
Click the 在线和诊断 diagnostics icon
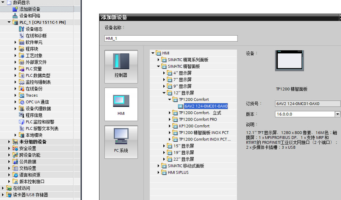click(x=21, y=36)
